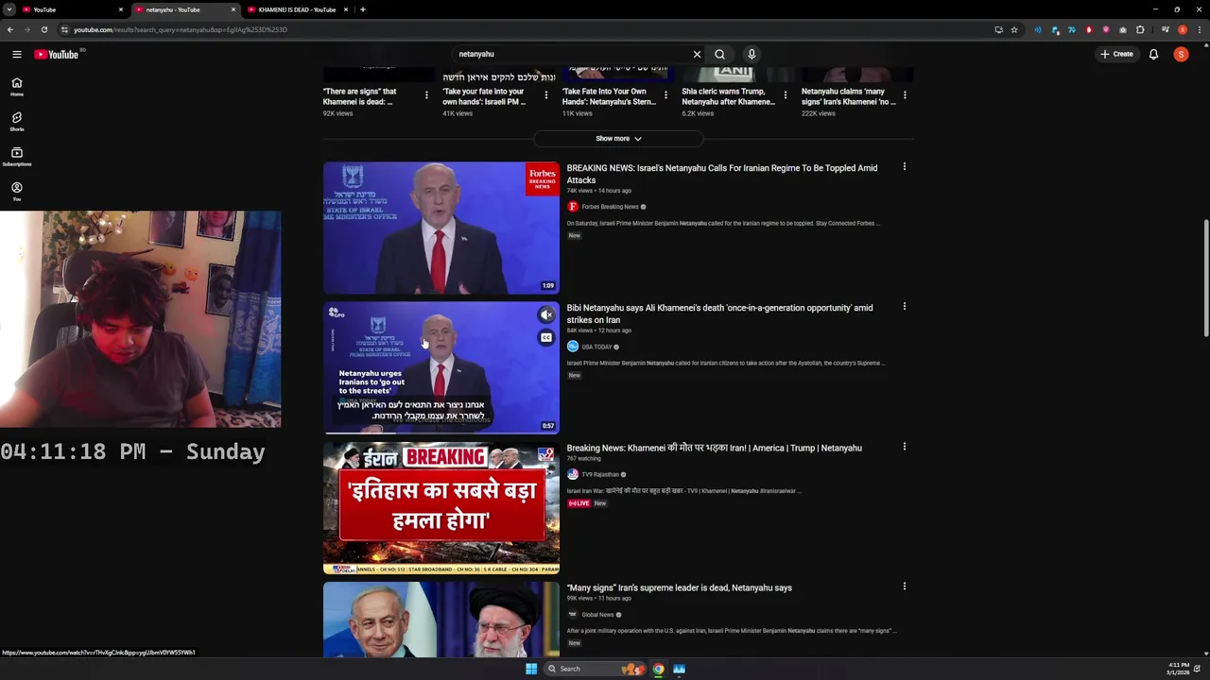
Task: Unmute the Bibi Netanyahu video preview
Action: pyautogui.click(x=546, y=315)
